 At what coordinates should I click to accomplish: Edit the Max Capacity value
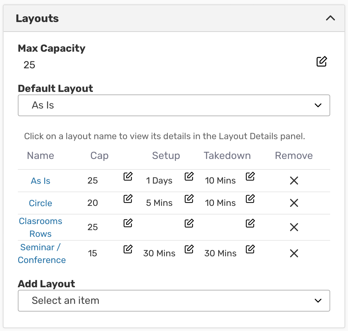pyautogui.click(x=322, y=61)
